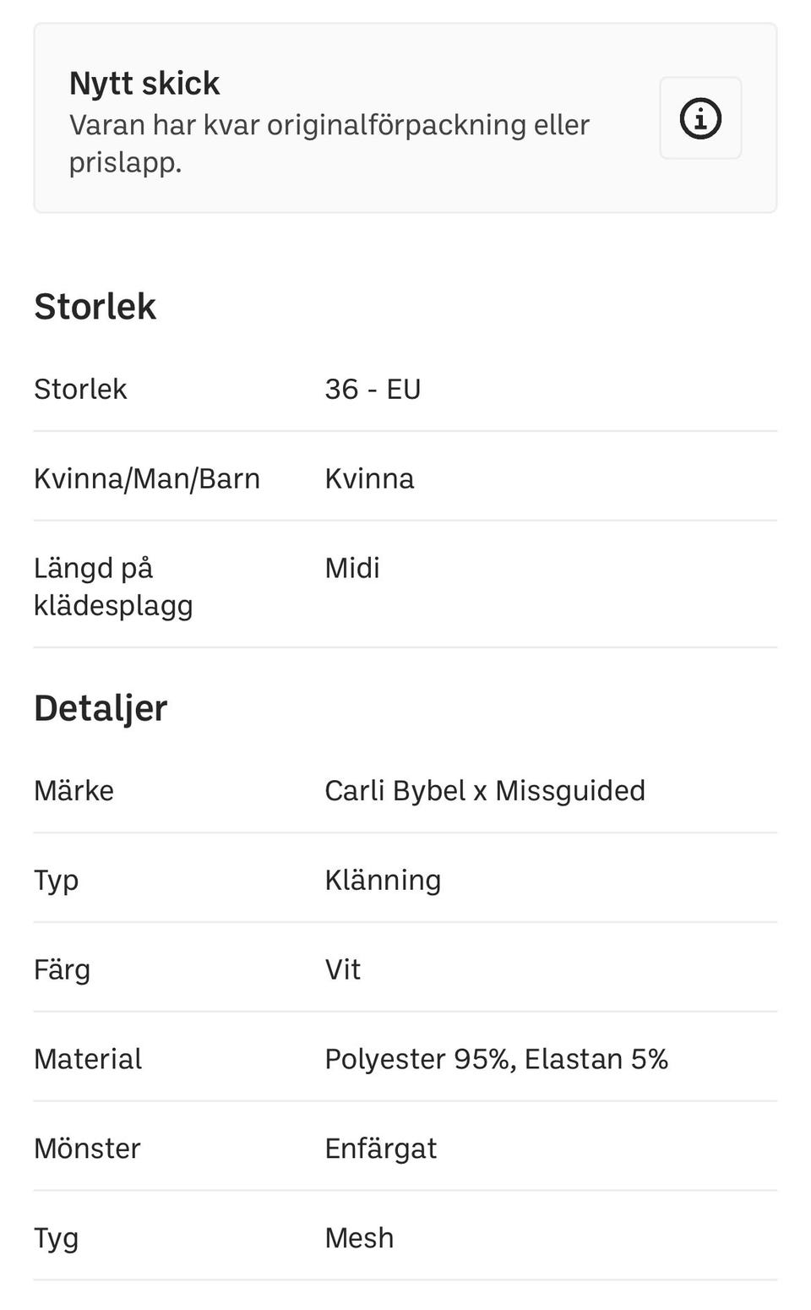Screen dimensions: 811x1310
Task: Select the 'Vit' color value
Action: pos(342,969)
